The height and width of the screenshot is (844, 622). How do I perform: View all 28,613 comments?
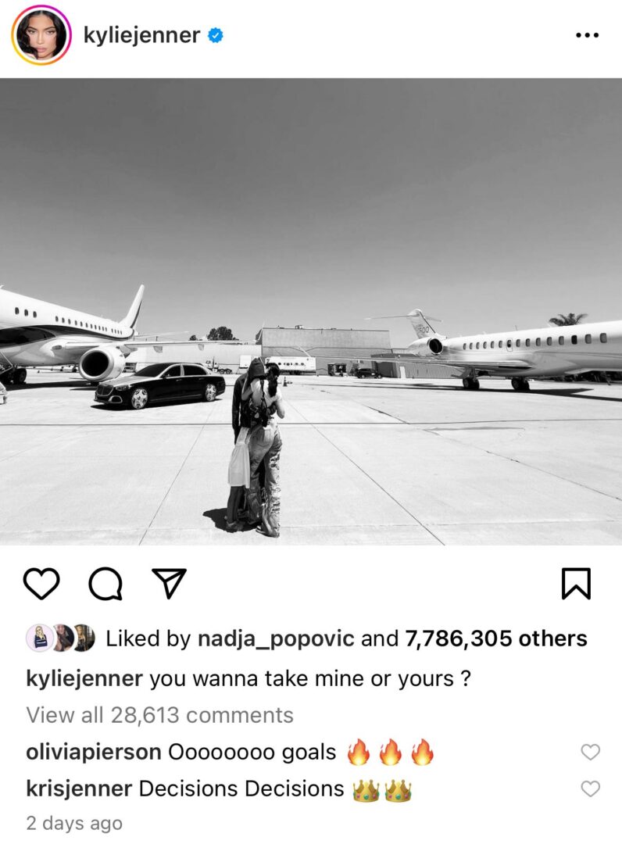160,715
